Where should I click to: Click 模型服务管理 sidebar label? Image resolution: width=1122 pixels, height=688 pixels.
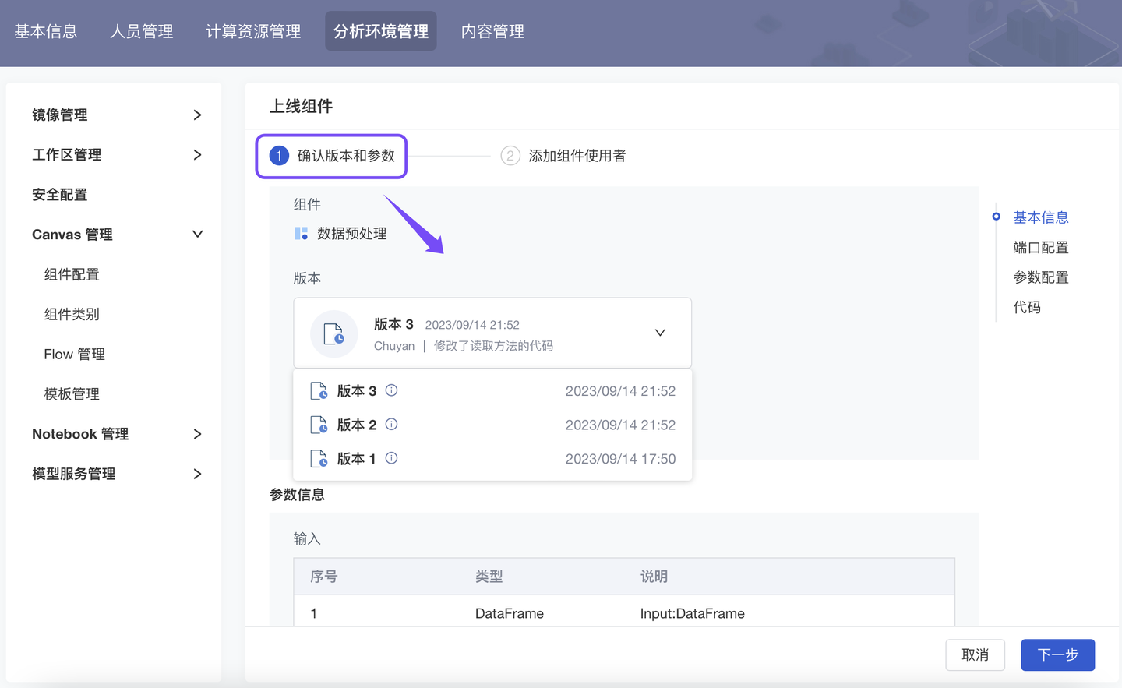[x=74, y=474]
